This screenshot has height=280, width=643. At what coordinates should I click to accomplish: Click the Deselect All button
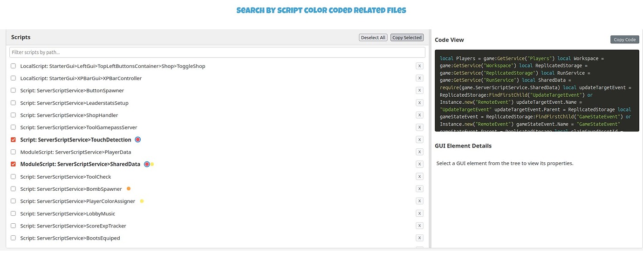click(x=373, y=37)
